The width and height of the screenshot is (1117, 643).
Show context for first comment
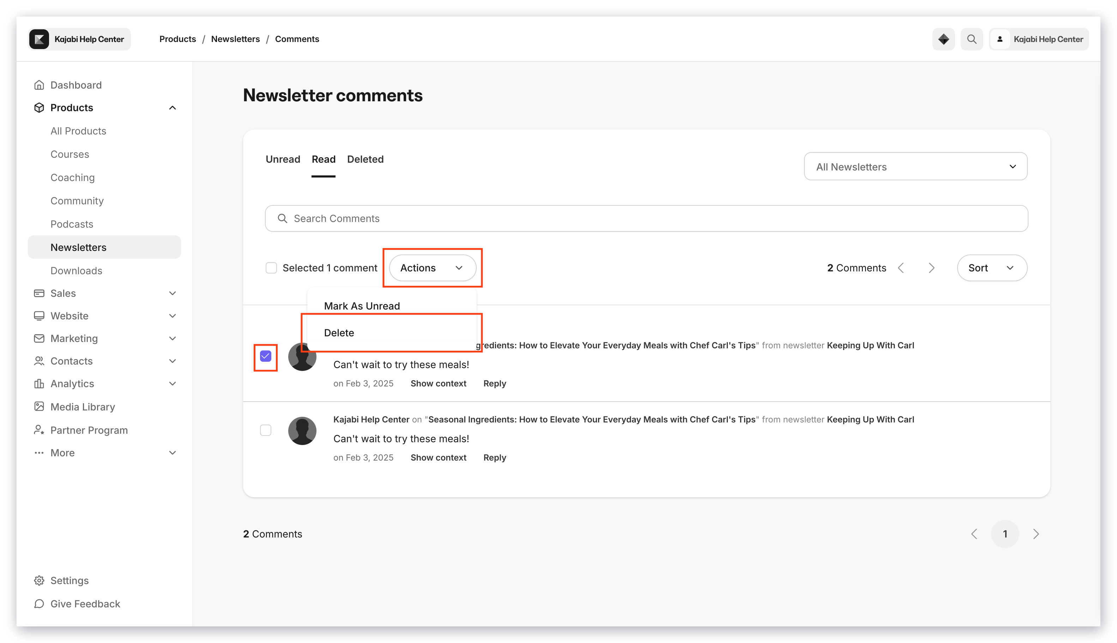[x=438, y=383]
